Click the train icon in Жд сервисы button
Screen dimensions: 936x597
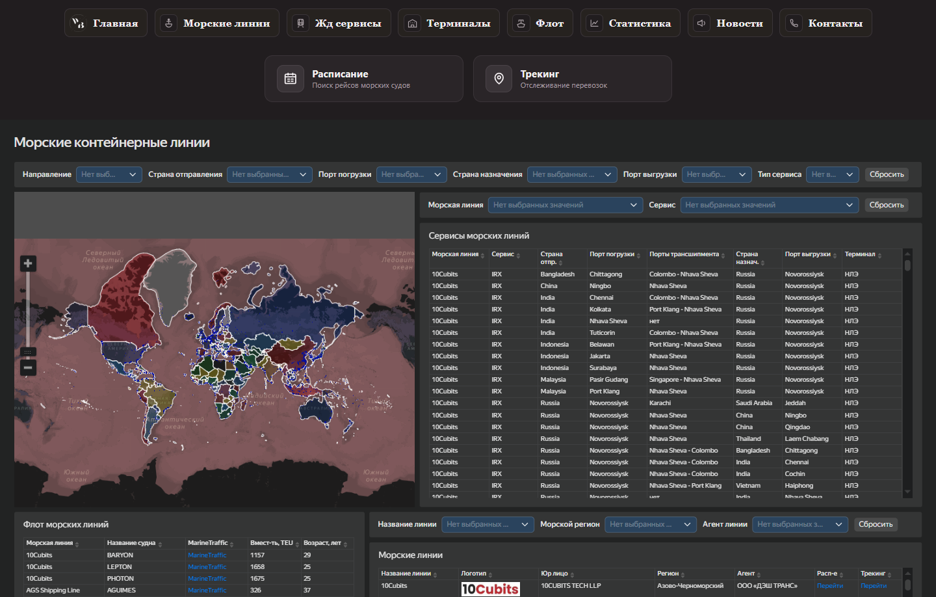coord(300,23)
